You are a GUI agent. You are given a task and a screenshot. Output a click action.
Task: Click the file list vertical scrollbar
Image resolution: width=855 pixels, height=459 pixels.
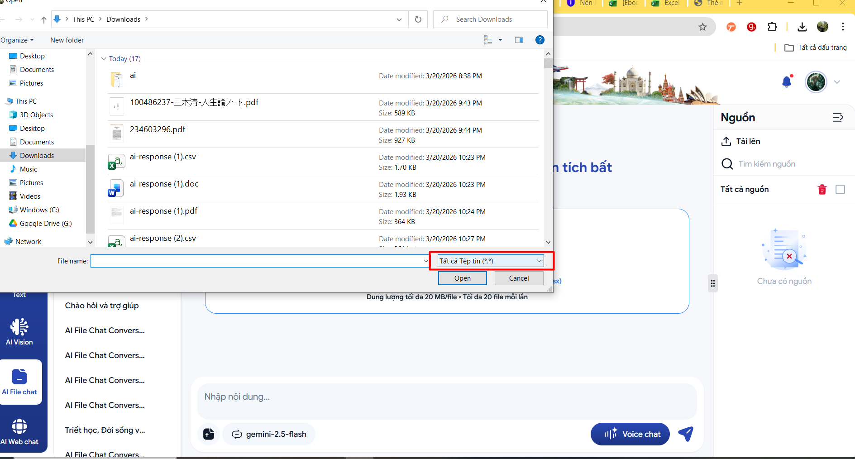click(x=548, y=149)
